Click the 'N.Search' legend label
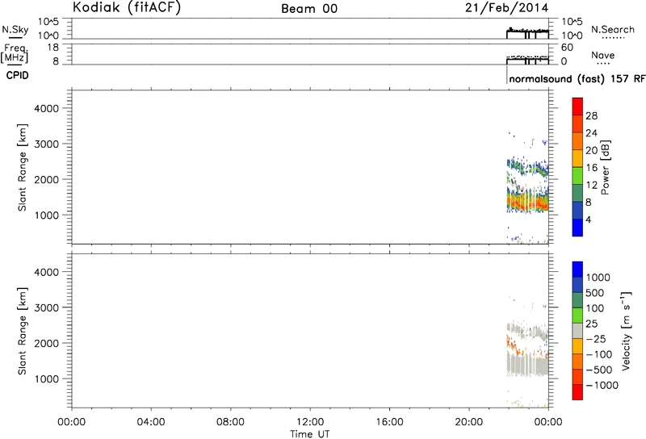 (x=613, y=30)
